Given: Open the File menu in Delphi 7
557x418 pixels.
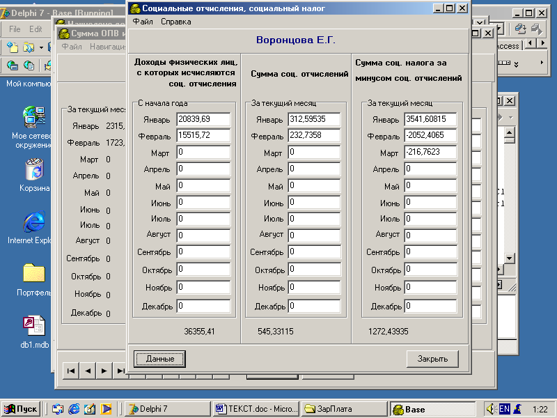Looking at the screenshot, I should [x=15, y=29].
